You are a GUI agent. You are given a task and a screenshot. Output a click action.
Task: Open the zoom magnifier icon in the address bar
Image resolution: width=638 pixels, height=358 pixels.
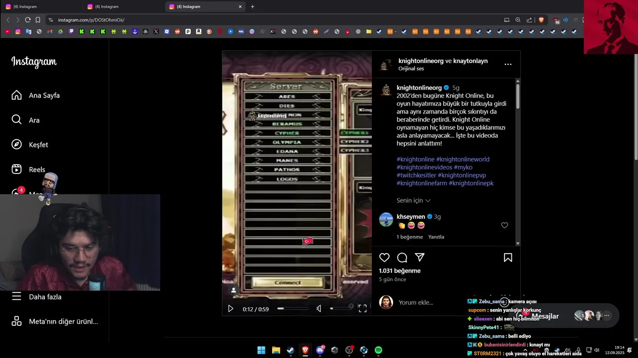tap(518, 20)
